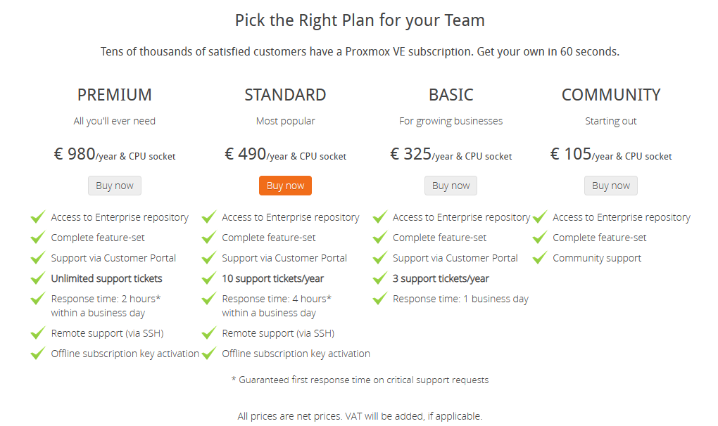The width and height of the screenshot is (718, 426).
Task: Click Basic's Complete feature-set checkmark
Action: click(x=380, y=238)
